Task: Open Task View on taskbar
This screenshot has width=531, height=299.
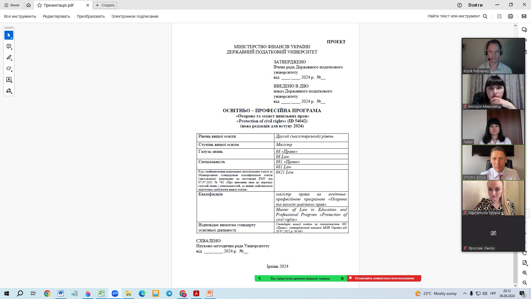Action: click(x=33, y=293)
